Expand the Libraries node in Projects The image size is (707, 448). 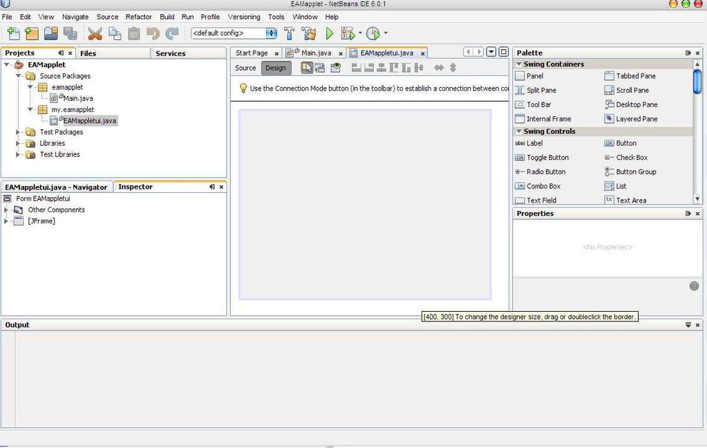click(18, 143)
